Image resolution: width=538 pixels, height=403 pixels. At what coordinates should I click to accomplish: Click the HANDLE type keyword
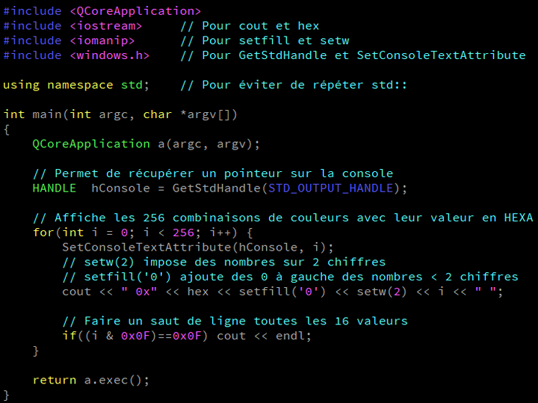click(x=54, y=188)
